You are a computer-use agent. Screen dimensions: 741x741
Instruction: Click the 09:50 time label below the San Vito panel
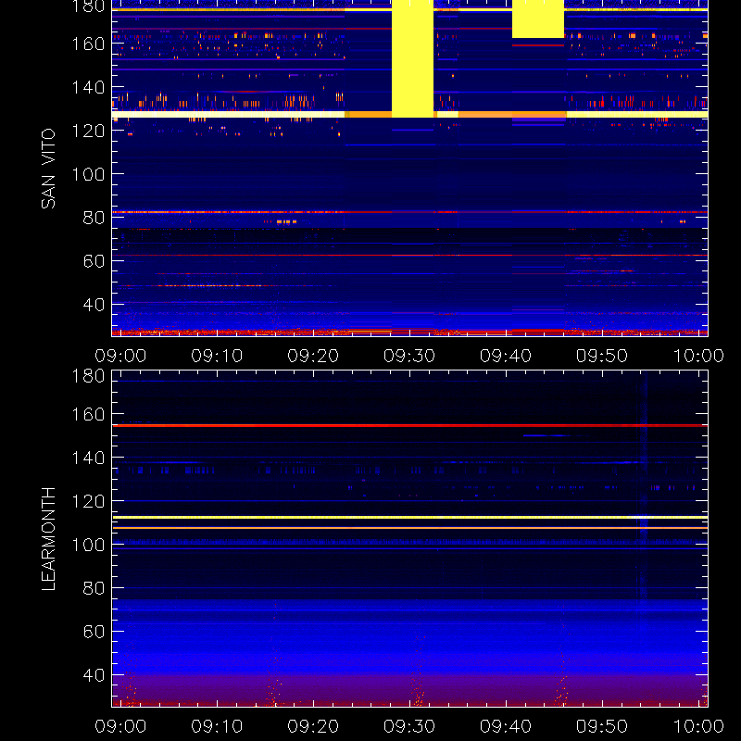(x=601, y=356)
